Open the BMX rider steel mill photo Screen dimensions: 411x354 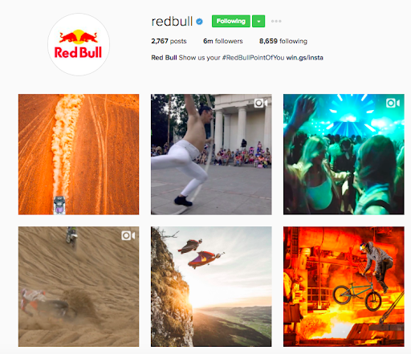[344, 287]
